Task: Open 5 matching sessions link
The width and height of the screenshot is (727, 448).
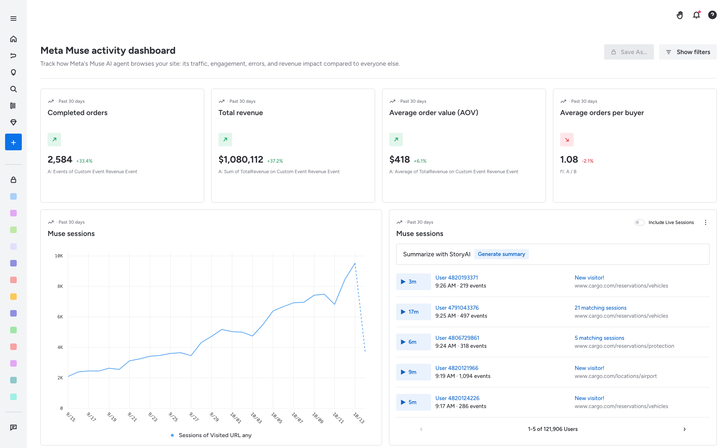Action: point(599,338)
